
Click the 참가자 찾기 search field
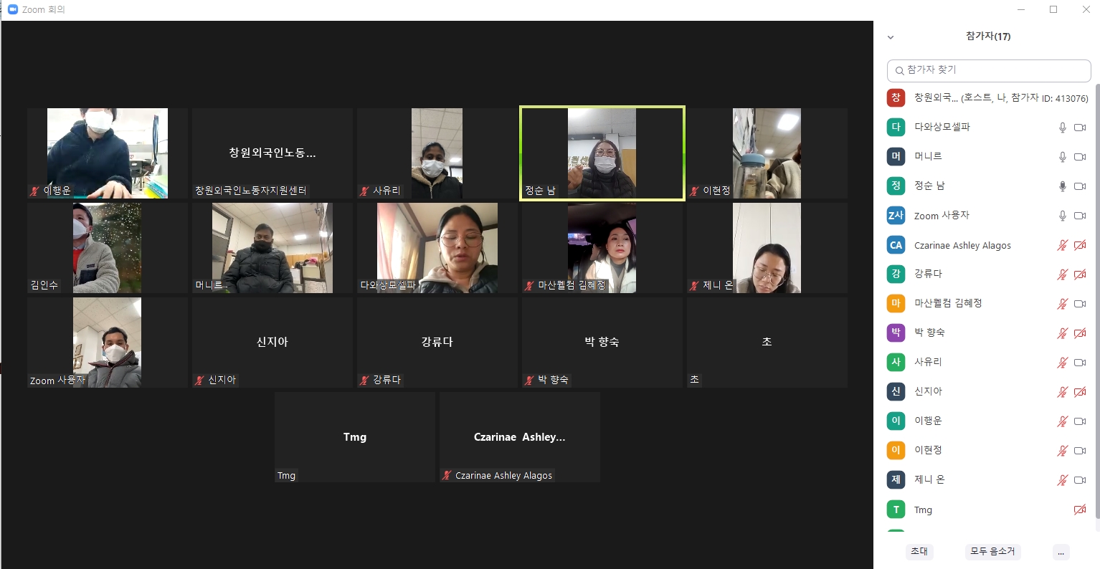989,70
